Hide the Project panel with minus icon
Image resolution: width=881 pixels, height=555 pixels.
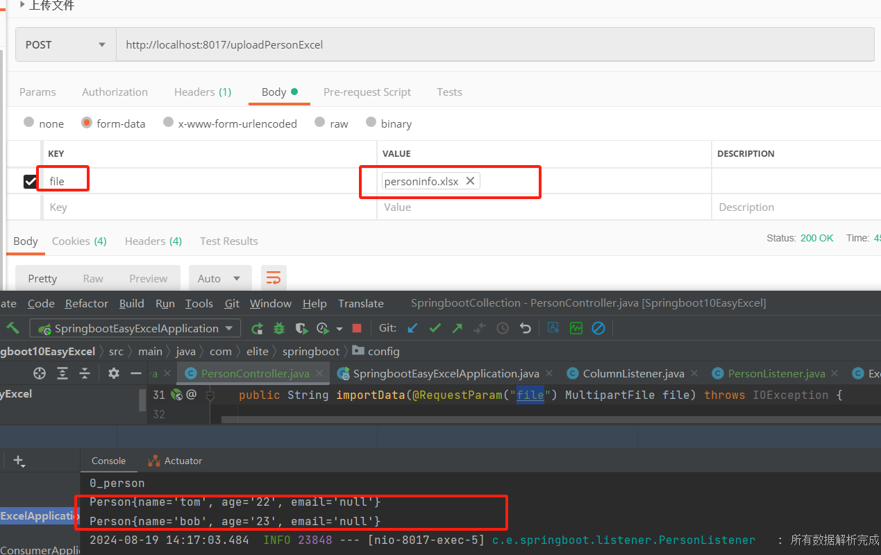pos(136,373)
